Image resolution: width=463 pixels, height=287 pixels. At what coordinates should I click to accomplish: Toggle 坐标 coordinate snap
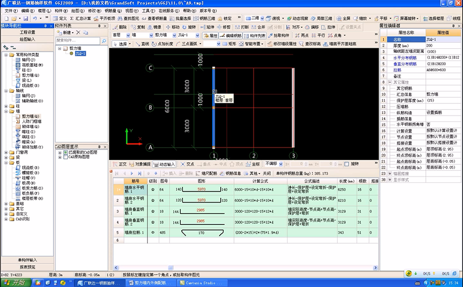coord(253,164)
